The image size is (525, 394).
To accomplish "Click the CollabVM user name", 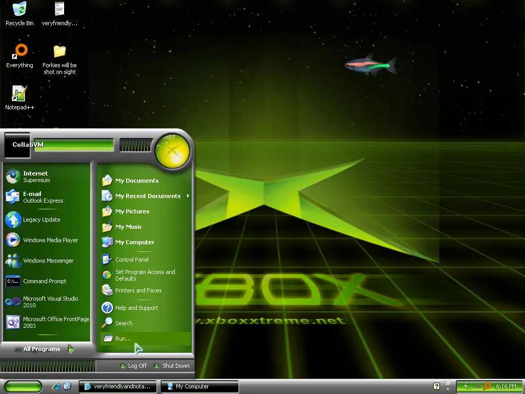I will (x=28, y=144).
